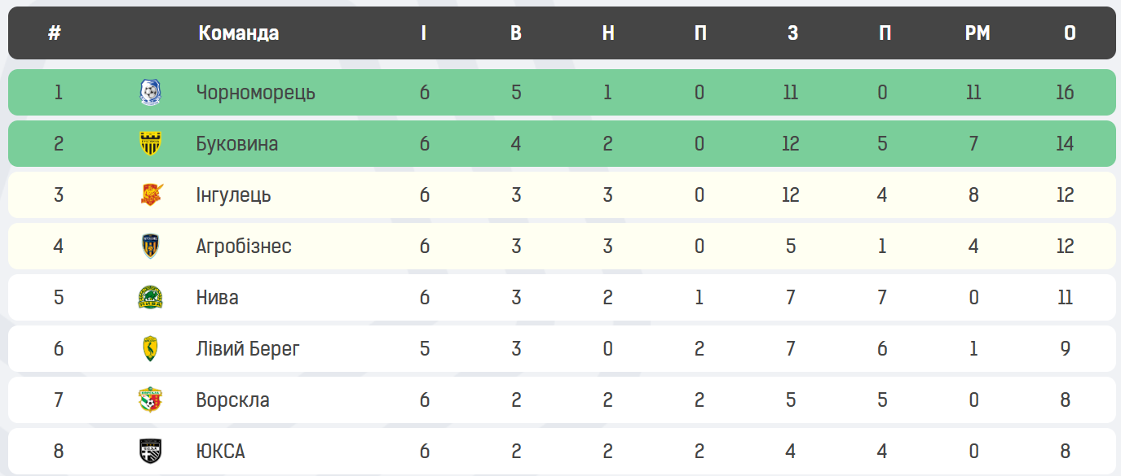Click the ЮКСА team emblem
The image size is (1121, 476).
point(150,451)
